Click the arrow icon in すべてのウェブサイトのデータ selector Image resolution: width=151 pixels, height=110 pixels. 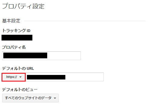coord(55,98)
